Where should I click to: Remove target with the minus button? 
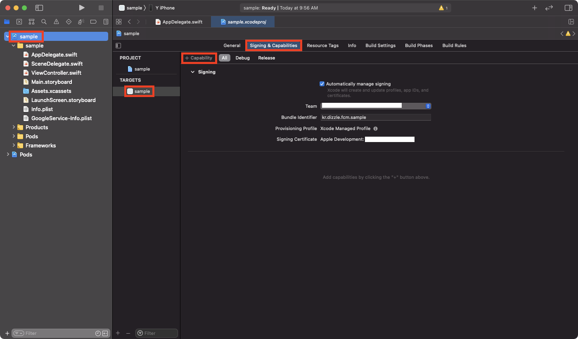[x=128, y=333]
